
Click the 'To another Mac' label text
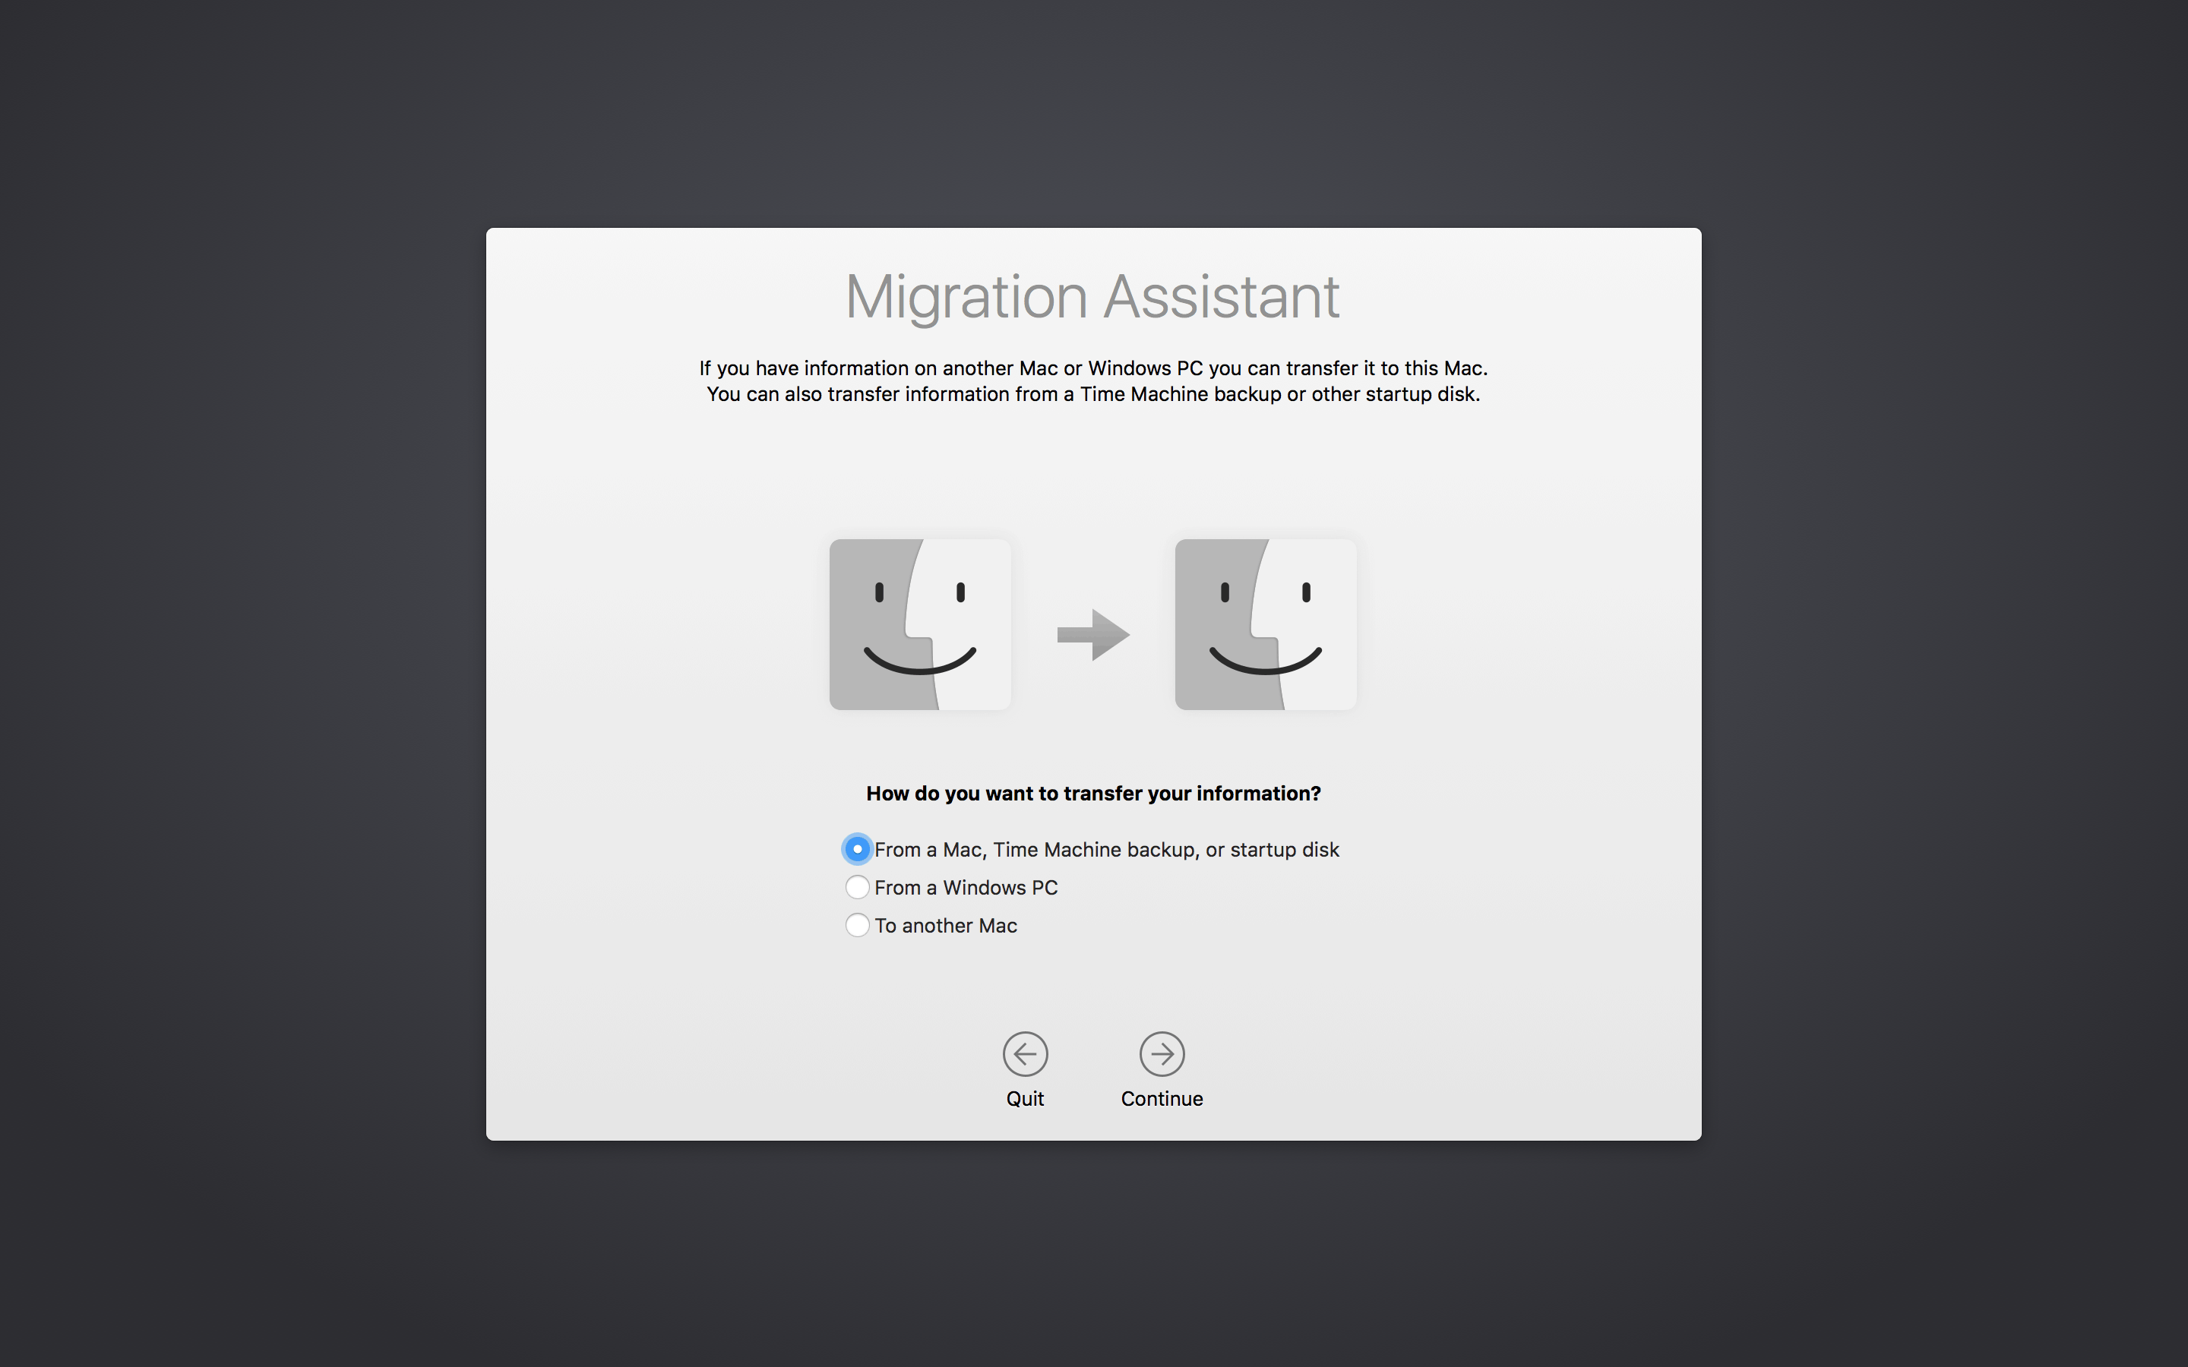[946, 926]
